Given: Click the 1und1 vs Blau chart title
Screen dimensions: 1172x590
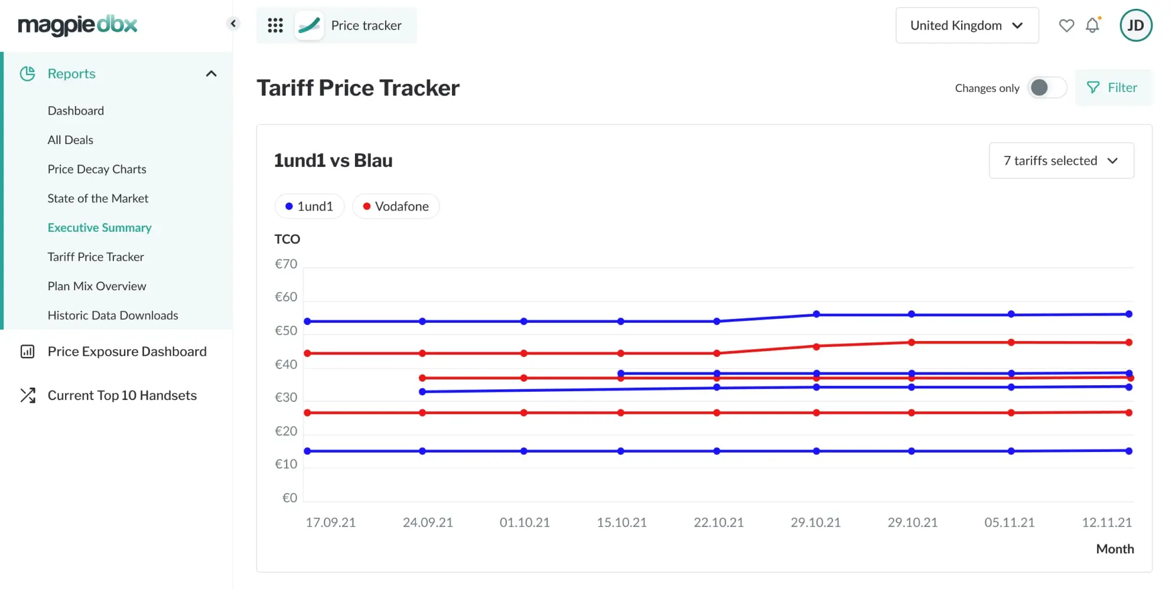Looking at the screenshot, I should pyautogui.click(x=333, y=160).
